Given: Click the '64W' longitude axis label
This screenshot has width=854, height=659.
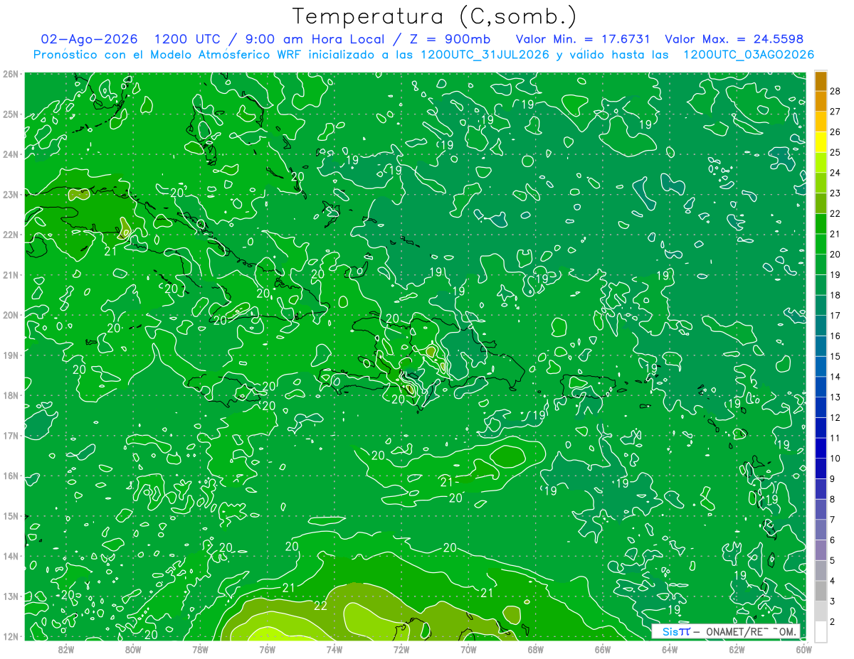Looking at the screenshot, I should coord(670,649).
